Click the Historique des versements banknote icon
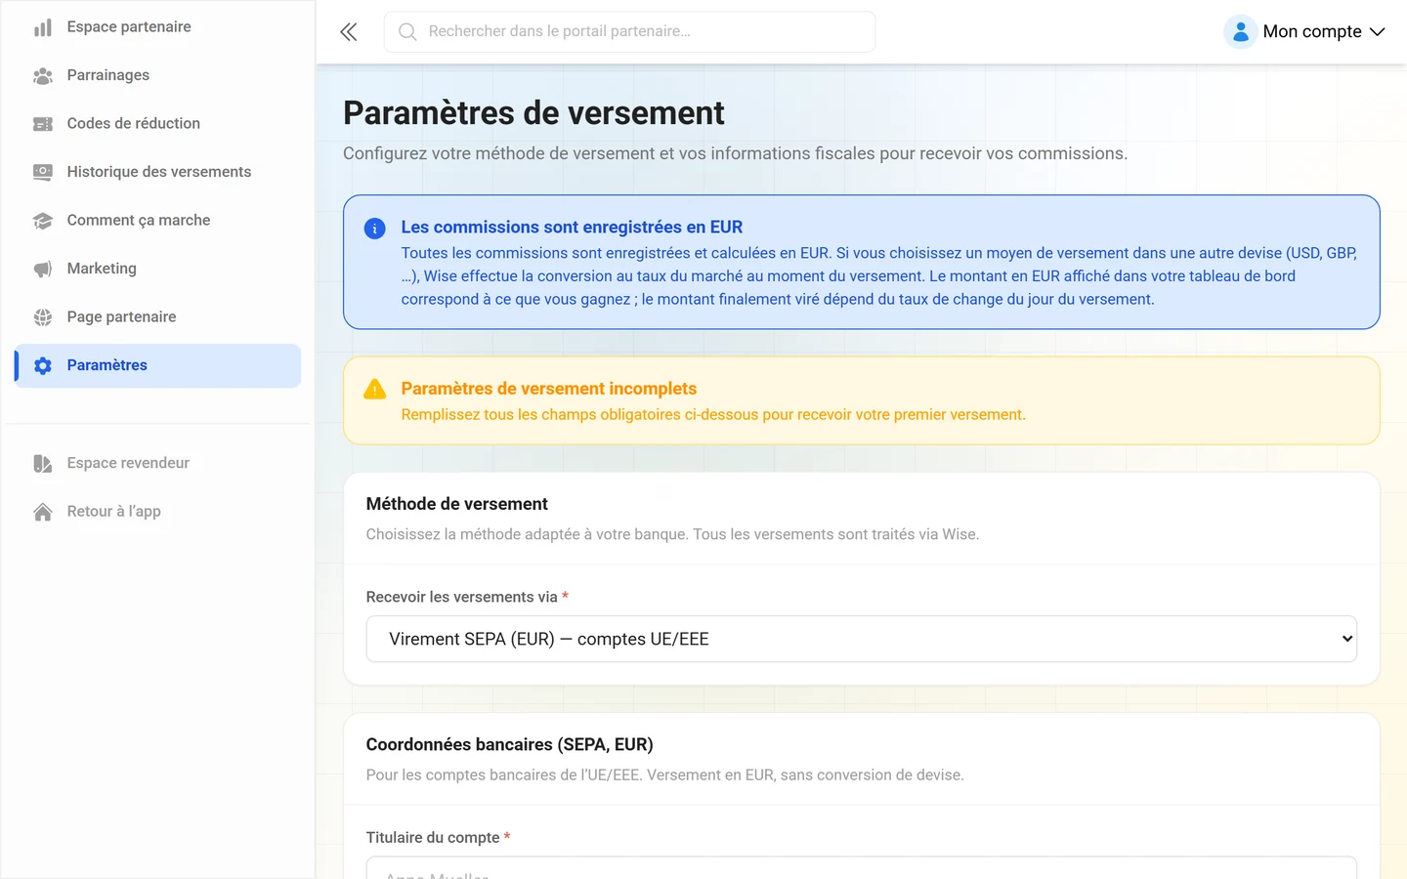The height and width of the screenshot is (879, 1407). pos(43,172)
